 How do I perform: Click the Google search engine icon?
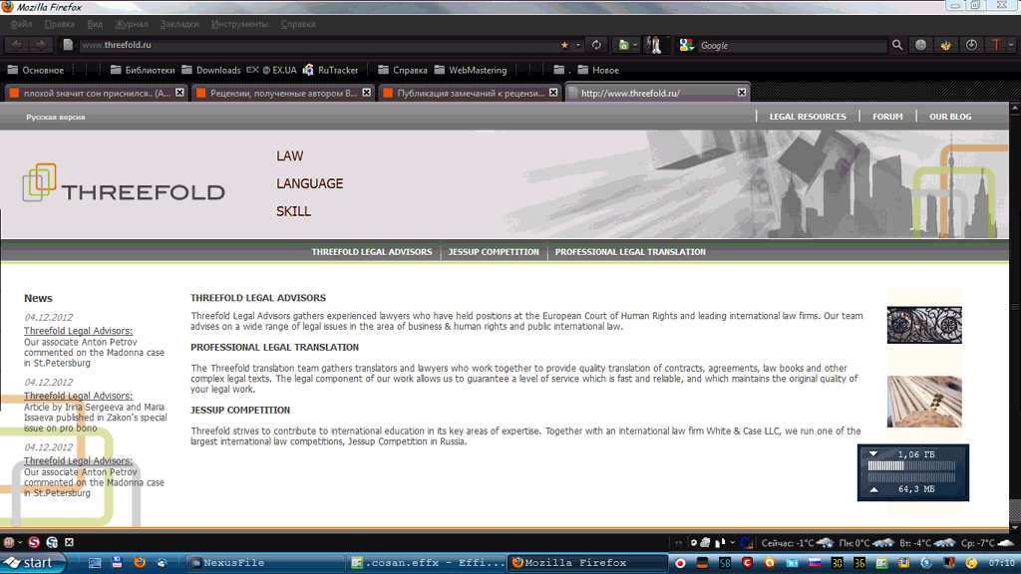point(686,45)
